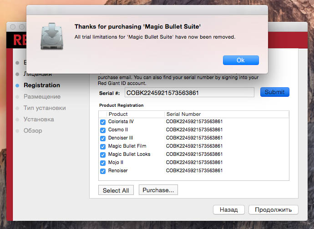
Task: Uncheck the Cosmo II checkbox
Action: 103,130
